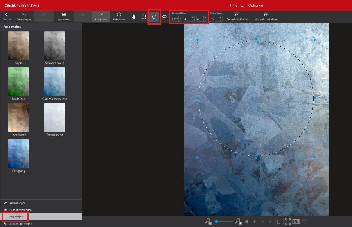Click the Speichern save icon
The width and height of the screenshot is (352, 227).
pyautogui.click(x=64, y=16)
